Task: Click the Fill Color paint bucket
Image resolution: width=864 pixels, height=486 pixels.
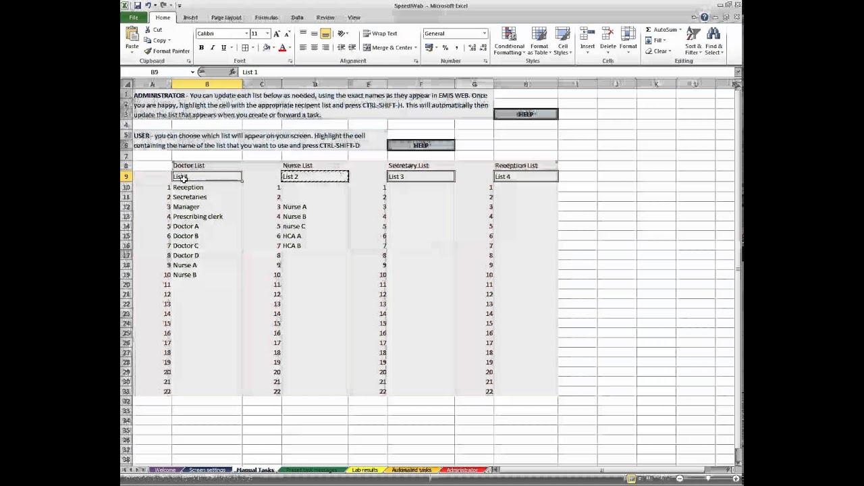Action: [267, 48]
